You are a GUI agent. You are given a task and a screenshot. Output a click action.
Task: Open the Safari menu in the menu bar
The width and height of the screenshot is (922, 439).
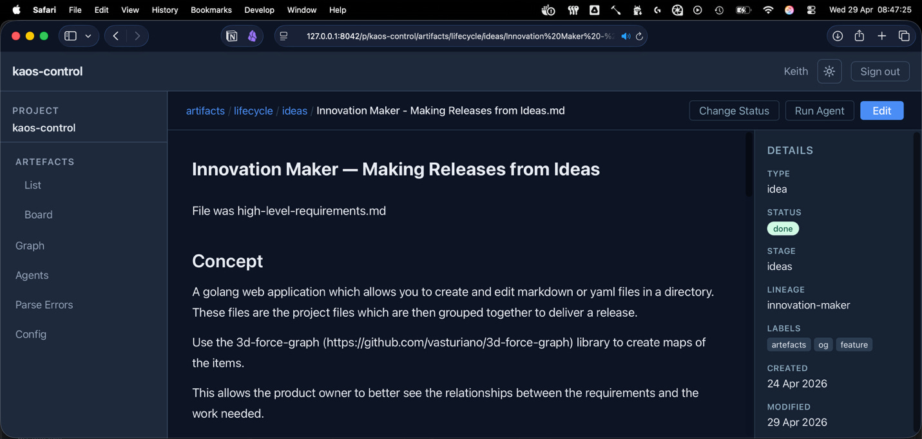pyautogui.click(x=44, y=10)
